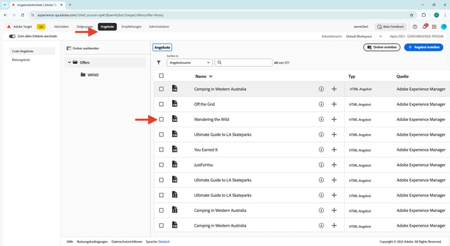Click Ordner erstellen button

pos(382,47)
